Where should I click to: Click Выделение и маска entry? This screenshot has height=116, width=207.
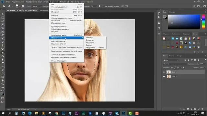click(66, 35)
